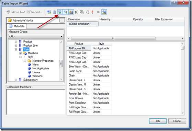Viewport: 192px width, 131px height.
Task: Select the Cable Lock cell
Action: 79,71
